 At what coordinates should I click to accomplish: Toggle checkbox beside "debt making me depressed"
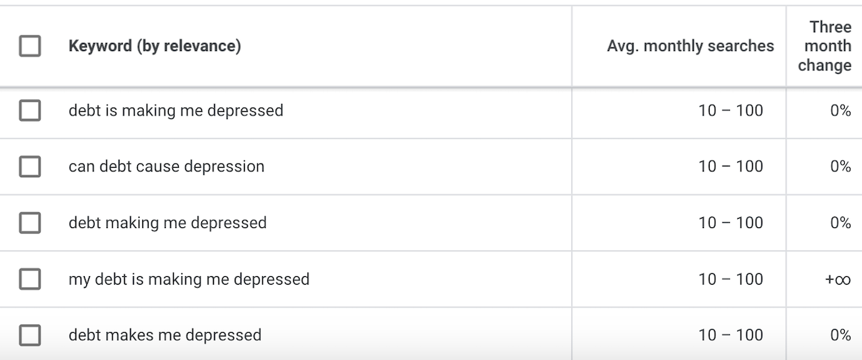tap(29, 223)
